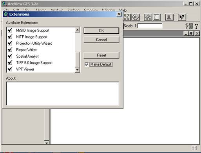The image size is (201, 153).
Task: Uncheck the NITF Image Support extension
Action: (10, 37)
